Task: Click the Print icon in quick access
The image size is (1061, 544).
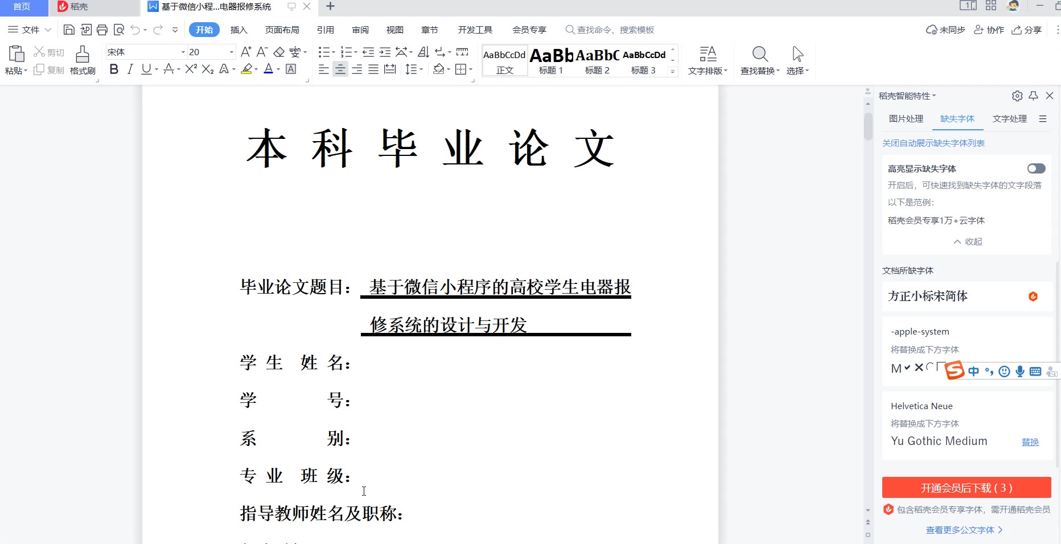Action: (102, 30)
